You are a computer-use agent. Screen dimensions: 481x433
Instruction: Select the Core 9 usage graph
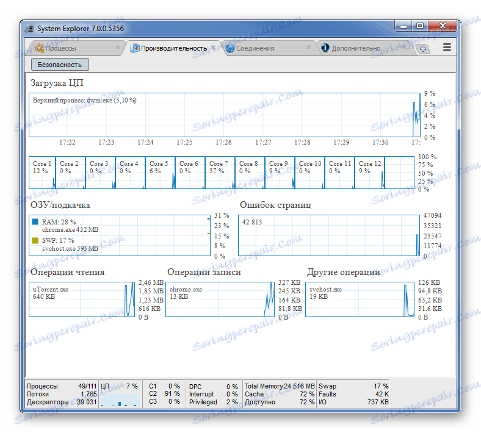click(280, 173)
